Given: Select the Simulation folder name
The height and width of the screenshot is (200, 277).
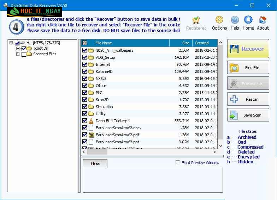Looking at the screenshot, I should (104, 107).
